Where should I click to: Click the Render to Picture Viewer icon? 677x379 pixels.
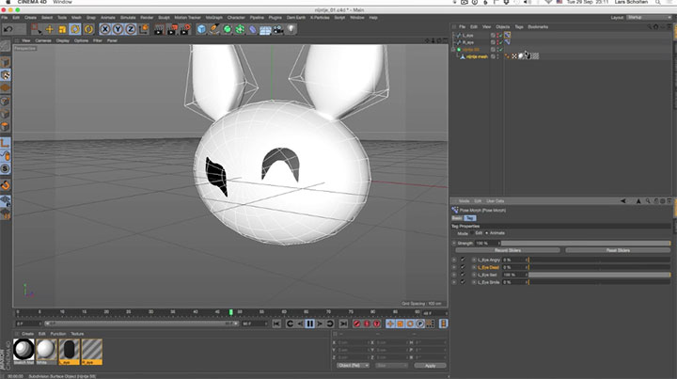click(172, 29)
